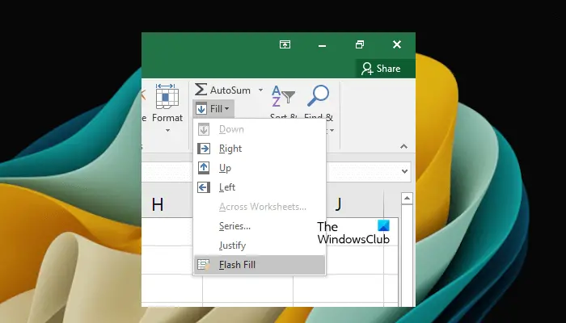Click the AutoSum sigma icon
This screenshot has width=566, height=323.
(201, 90)
